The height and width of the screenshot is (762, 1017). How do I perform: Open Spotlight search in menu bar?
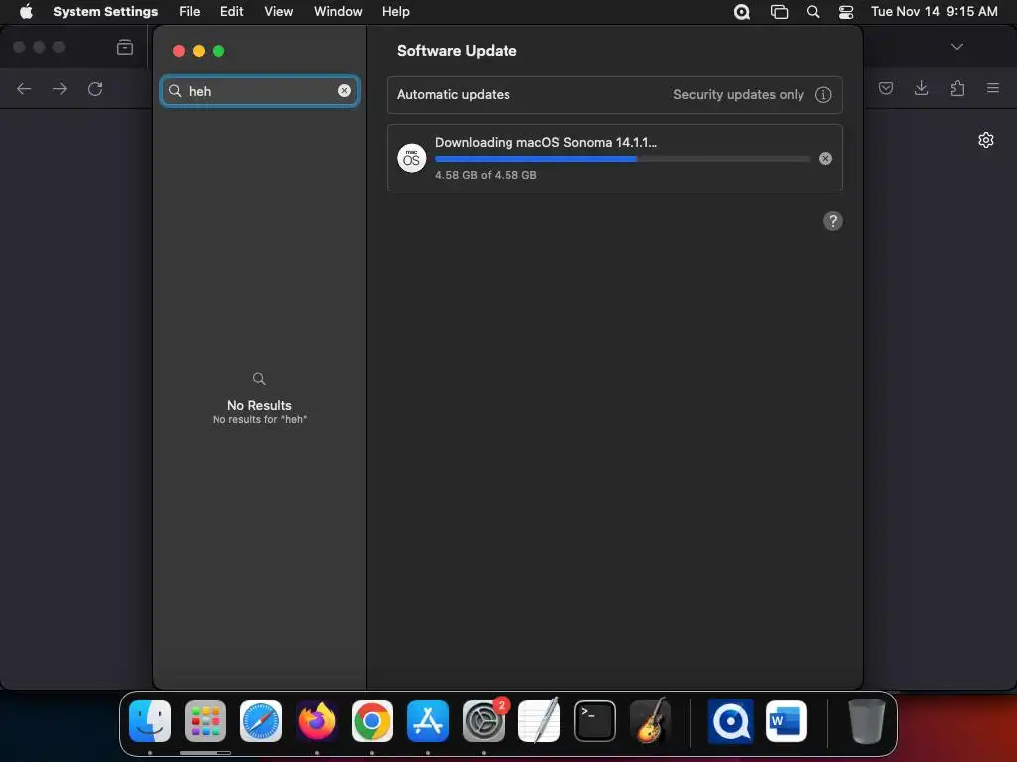(x=812, y=12)
